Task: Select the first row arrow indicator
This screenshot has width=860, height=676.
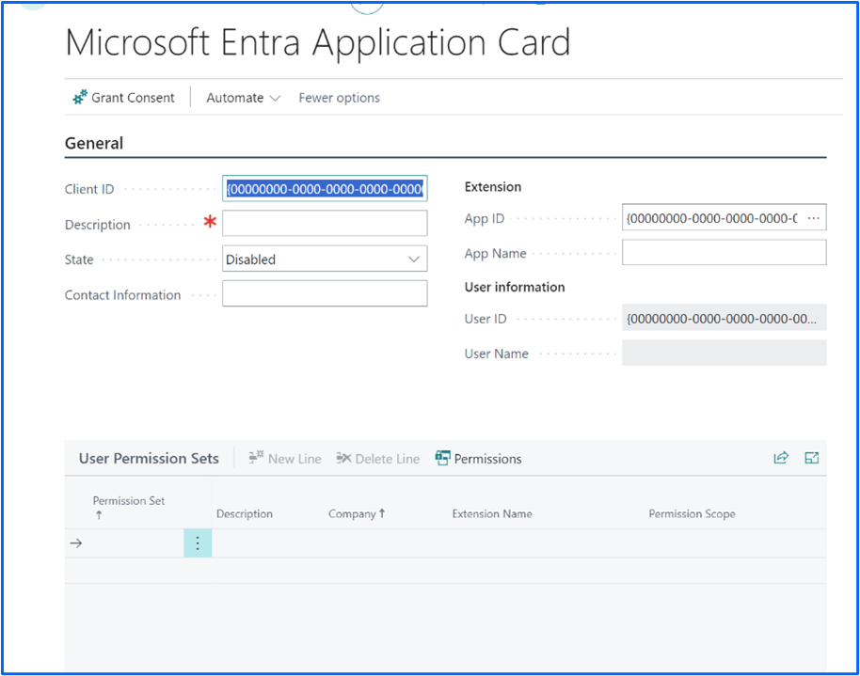Action: (x=76, y=543)
